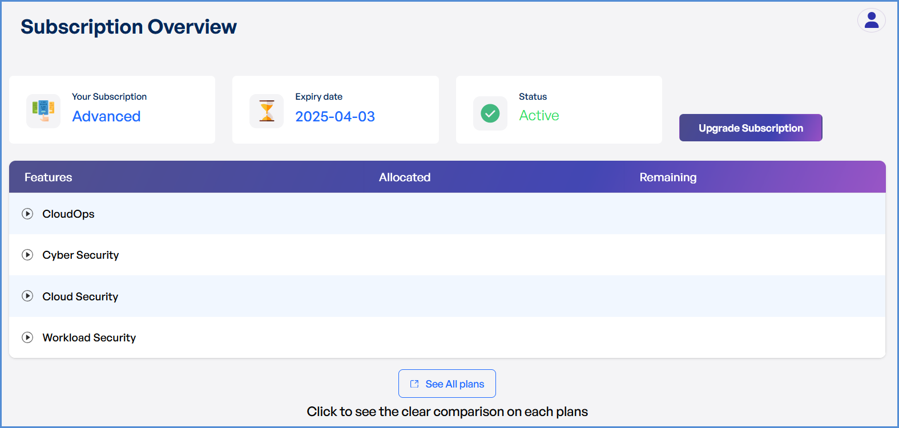Expand the CloudOps row arrow

(x=27, y=214)
